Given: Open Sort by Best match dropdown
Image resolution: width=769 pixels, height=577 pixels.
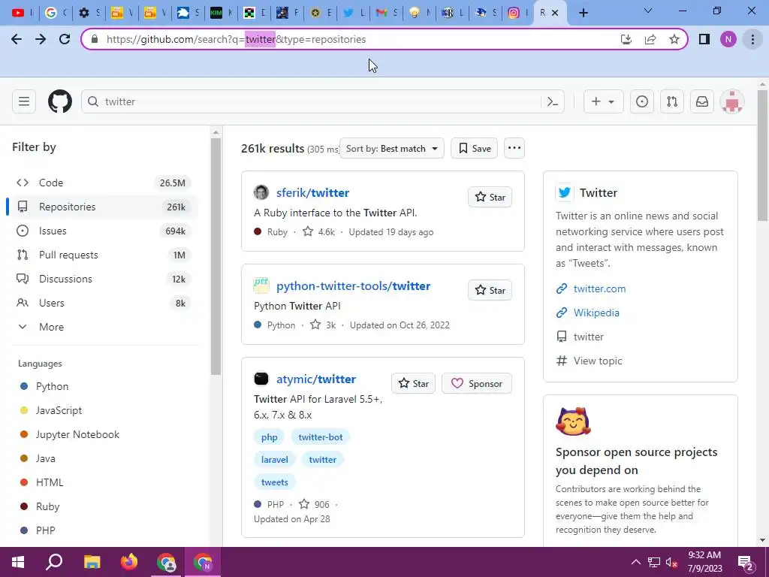Looking at the screenshot, I should point(391,148).
